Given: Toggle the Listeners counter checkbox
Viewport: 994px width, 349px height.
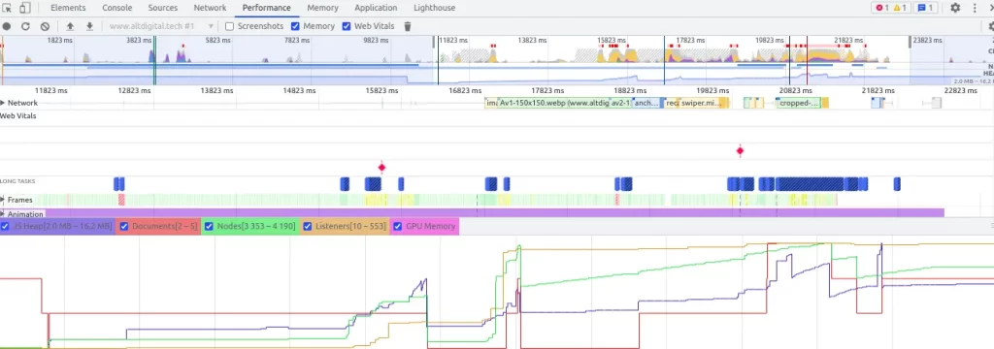Looking at the screenshot, I should (x=308, y=226).
